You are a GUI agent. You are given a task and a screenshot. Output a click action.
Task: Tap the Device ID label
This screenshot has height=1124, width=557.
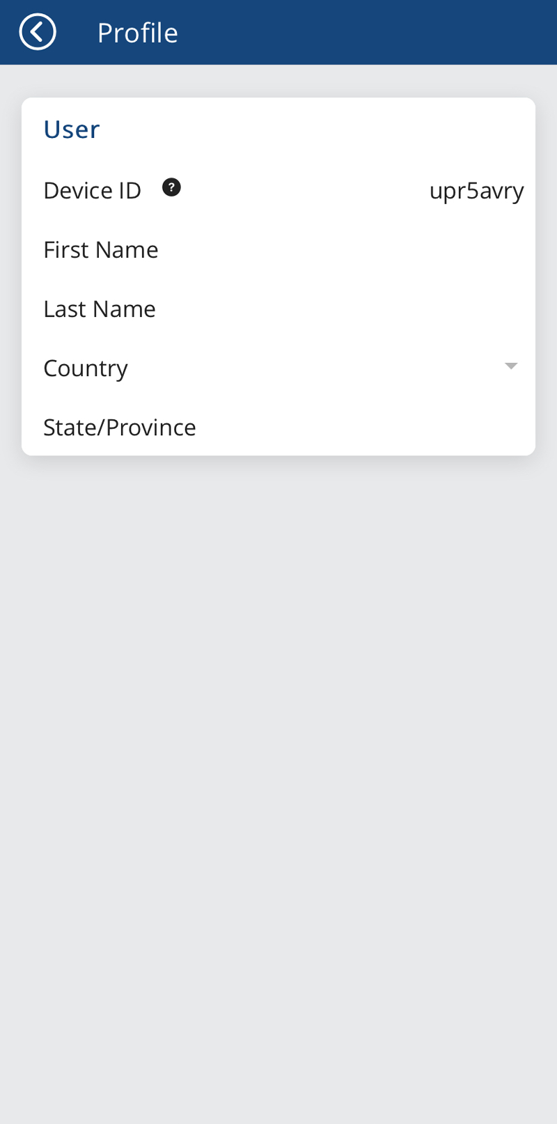(93, 190)
